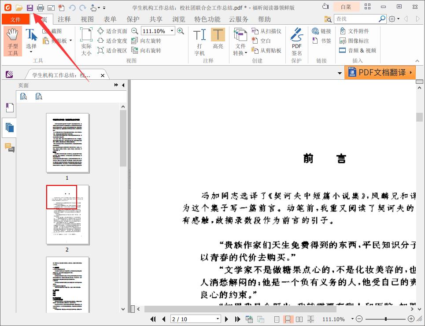425x326 pixels.
Task: Switch to the 注释 ribbon tab
Action: 64,19
